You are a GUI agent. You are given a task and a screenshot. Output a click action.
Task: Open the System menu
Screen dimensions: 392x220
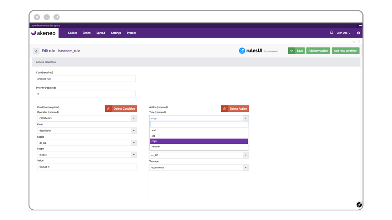point(131,33)
